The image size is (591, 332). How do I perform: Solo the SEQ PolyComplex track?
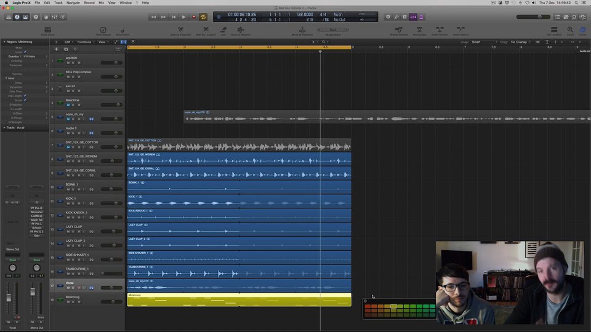73,77
